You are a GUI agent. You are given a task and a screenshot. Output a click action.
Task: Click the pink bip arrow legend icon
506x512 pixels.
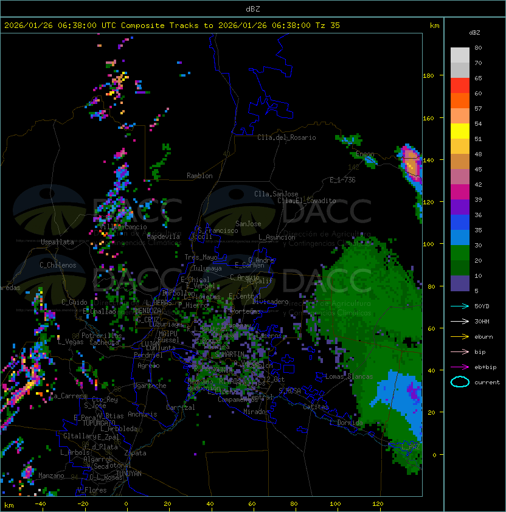pos(460,351)
